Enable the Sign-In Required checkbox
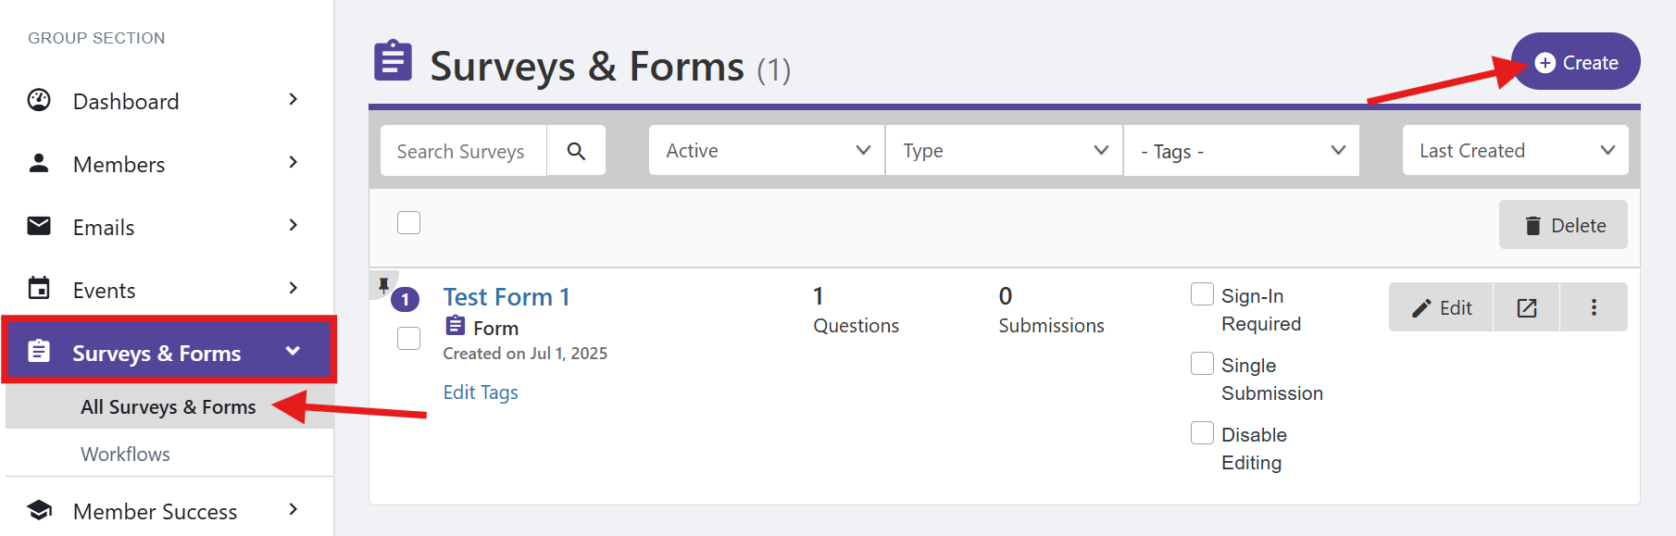This screenshot has width=1676, height=536. coord(1202,294)
